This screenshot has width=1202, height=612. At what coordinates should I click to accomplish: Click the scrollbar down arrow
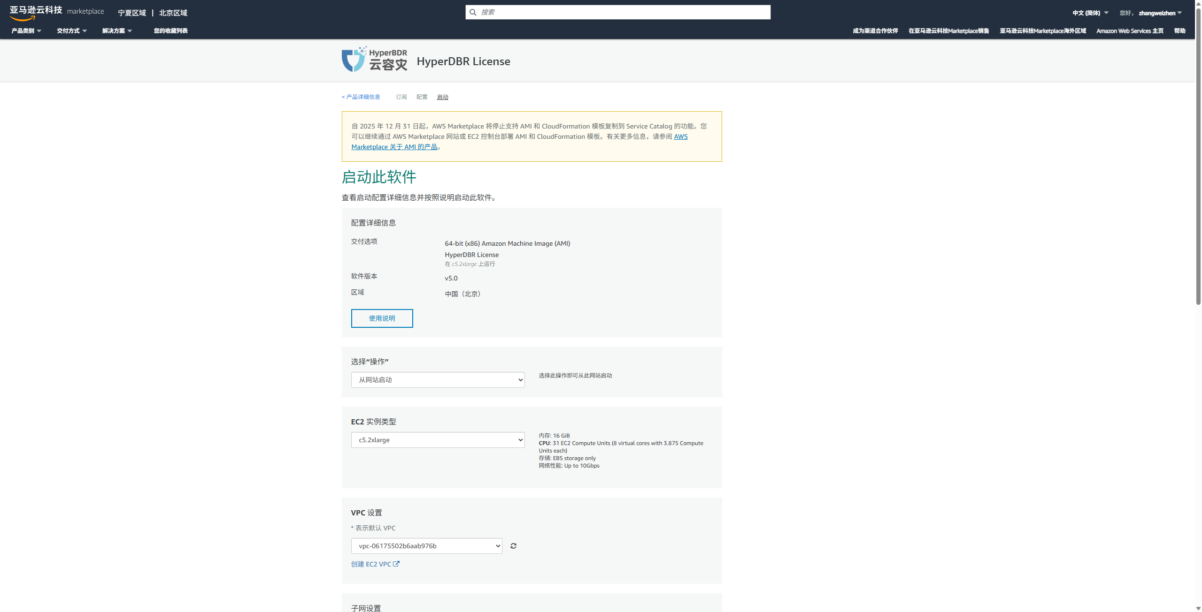pyautogui.click(x=1198, y=608)
